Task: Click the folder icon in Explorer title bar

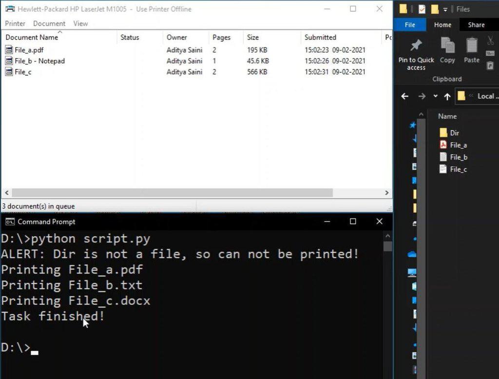Action: click(403, 9)
